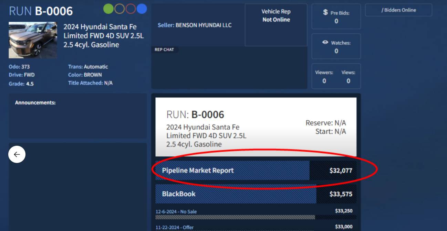Click the Color: BROWN value
This screenshot has width=447, height=231.
pyautogui.click(x=85, y=75)
